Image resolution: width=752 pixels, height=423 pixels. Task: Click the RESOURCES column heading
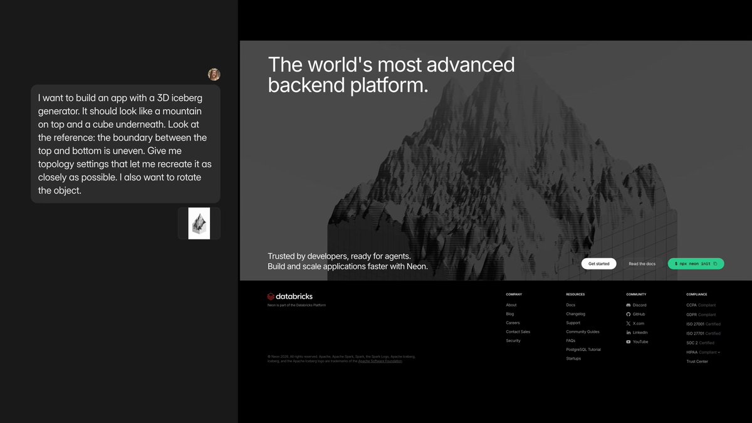(x=575, y=294)
